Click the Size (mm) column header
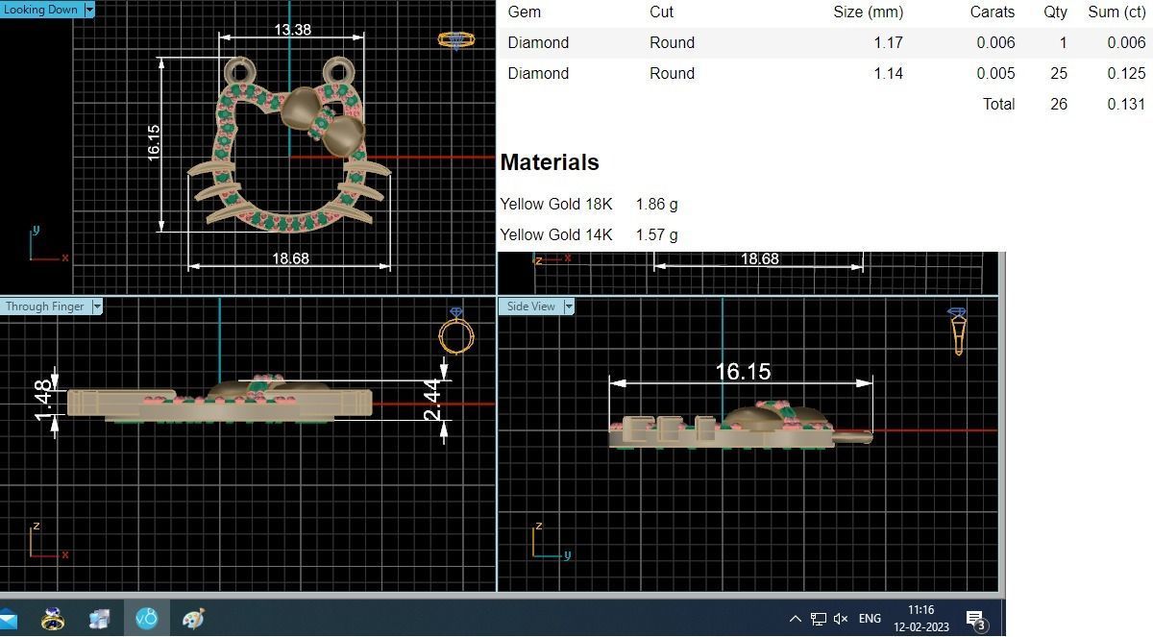This screenshot has width=1153, height=637. tap(868, 12)
